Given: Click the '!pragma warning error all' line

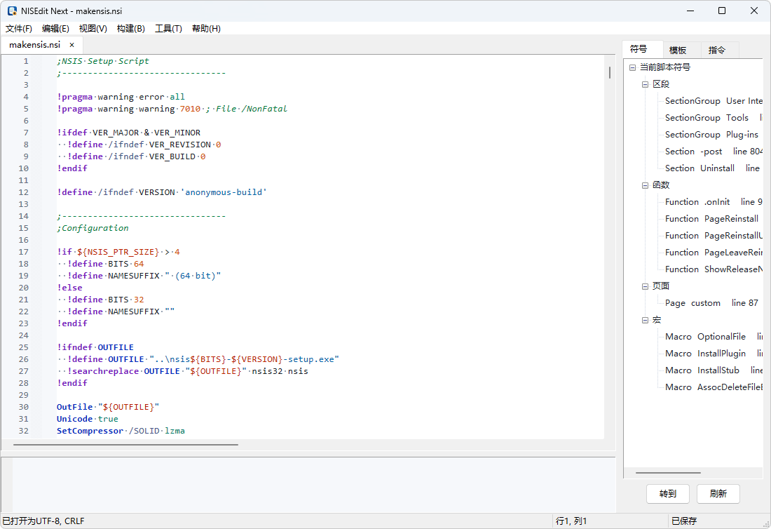Looking at the screenshot, I should [x=121, y=97].
